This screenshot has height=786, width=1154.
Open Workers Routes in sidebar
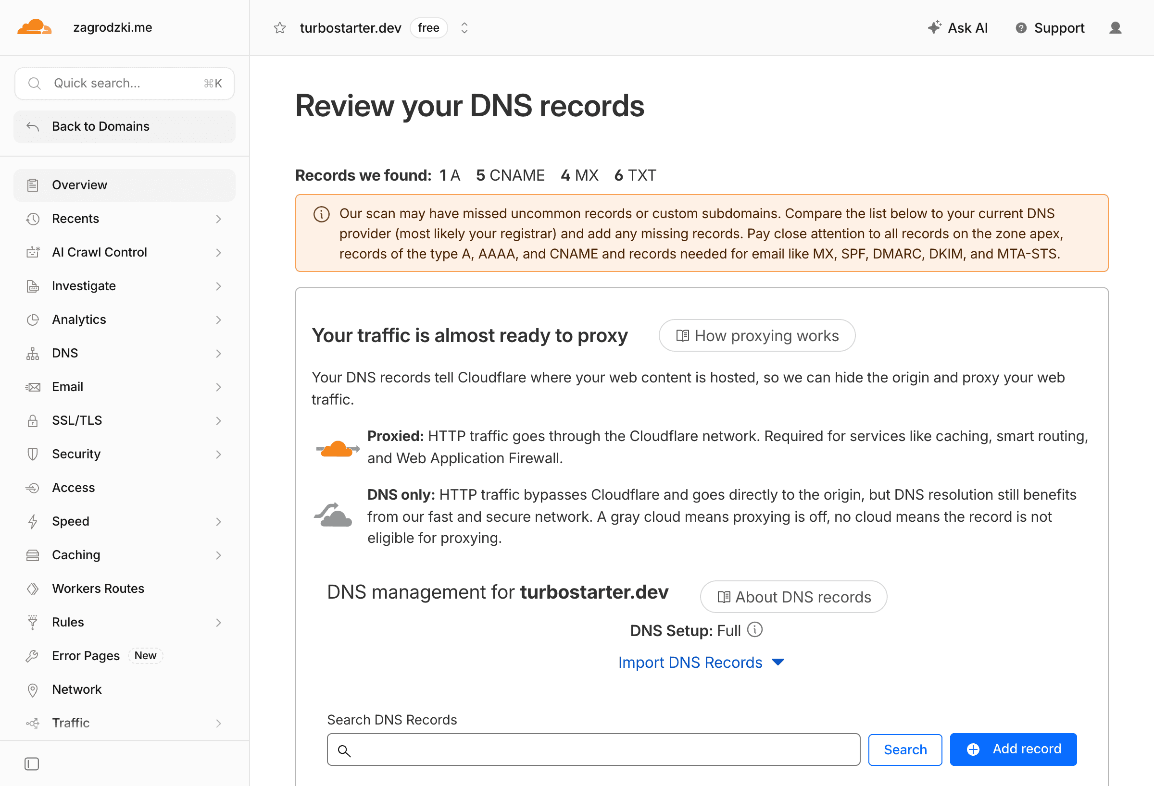(125, 589)
